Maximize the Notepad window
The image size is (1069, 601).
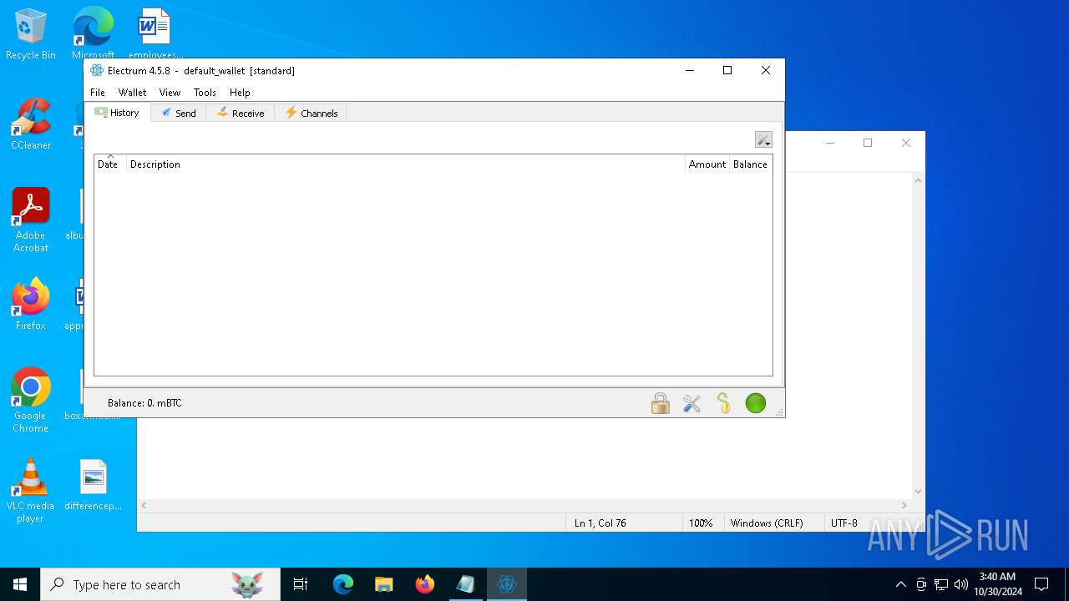[x=868, y=143]
